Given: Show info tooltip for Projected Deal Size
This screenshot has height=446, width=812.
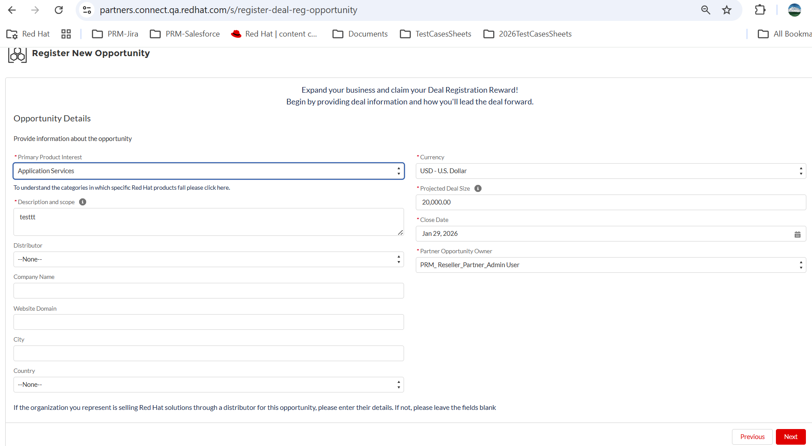Looking at the screenshot, I should point(478,188).
